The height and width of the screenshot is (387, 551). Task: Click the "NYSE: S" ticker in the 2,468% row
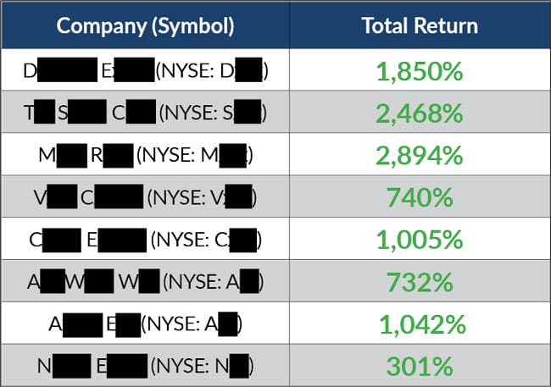point(214,113)
